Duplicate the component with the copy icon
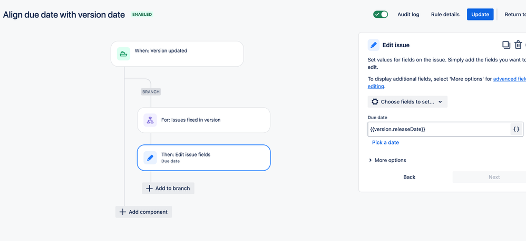The height and width of the screenshot is (241, 526). pyautogui.click(x=506, y=45)
